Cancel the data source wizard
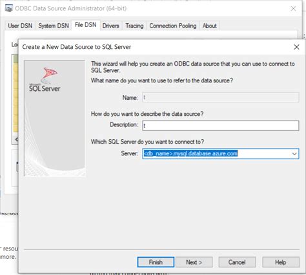The width and height of the screenshot is (306, 275). click(x=237, y=262)
